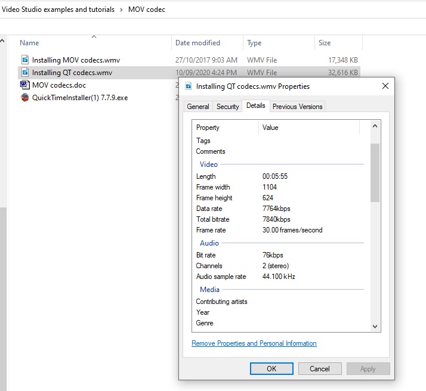The width and height of the screenshot is (426, 391).
Task: Click the 27/10/2017 9:03 AM date cell
Action: click(x=206, y=60)
